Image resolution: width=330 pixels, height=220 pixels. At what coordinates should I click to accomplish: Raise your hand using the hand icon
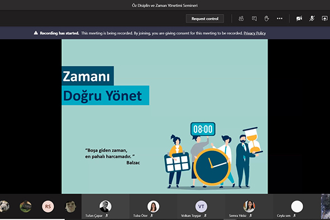pos(267,19)
